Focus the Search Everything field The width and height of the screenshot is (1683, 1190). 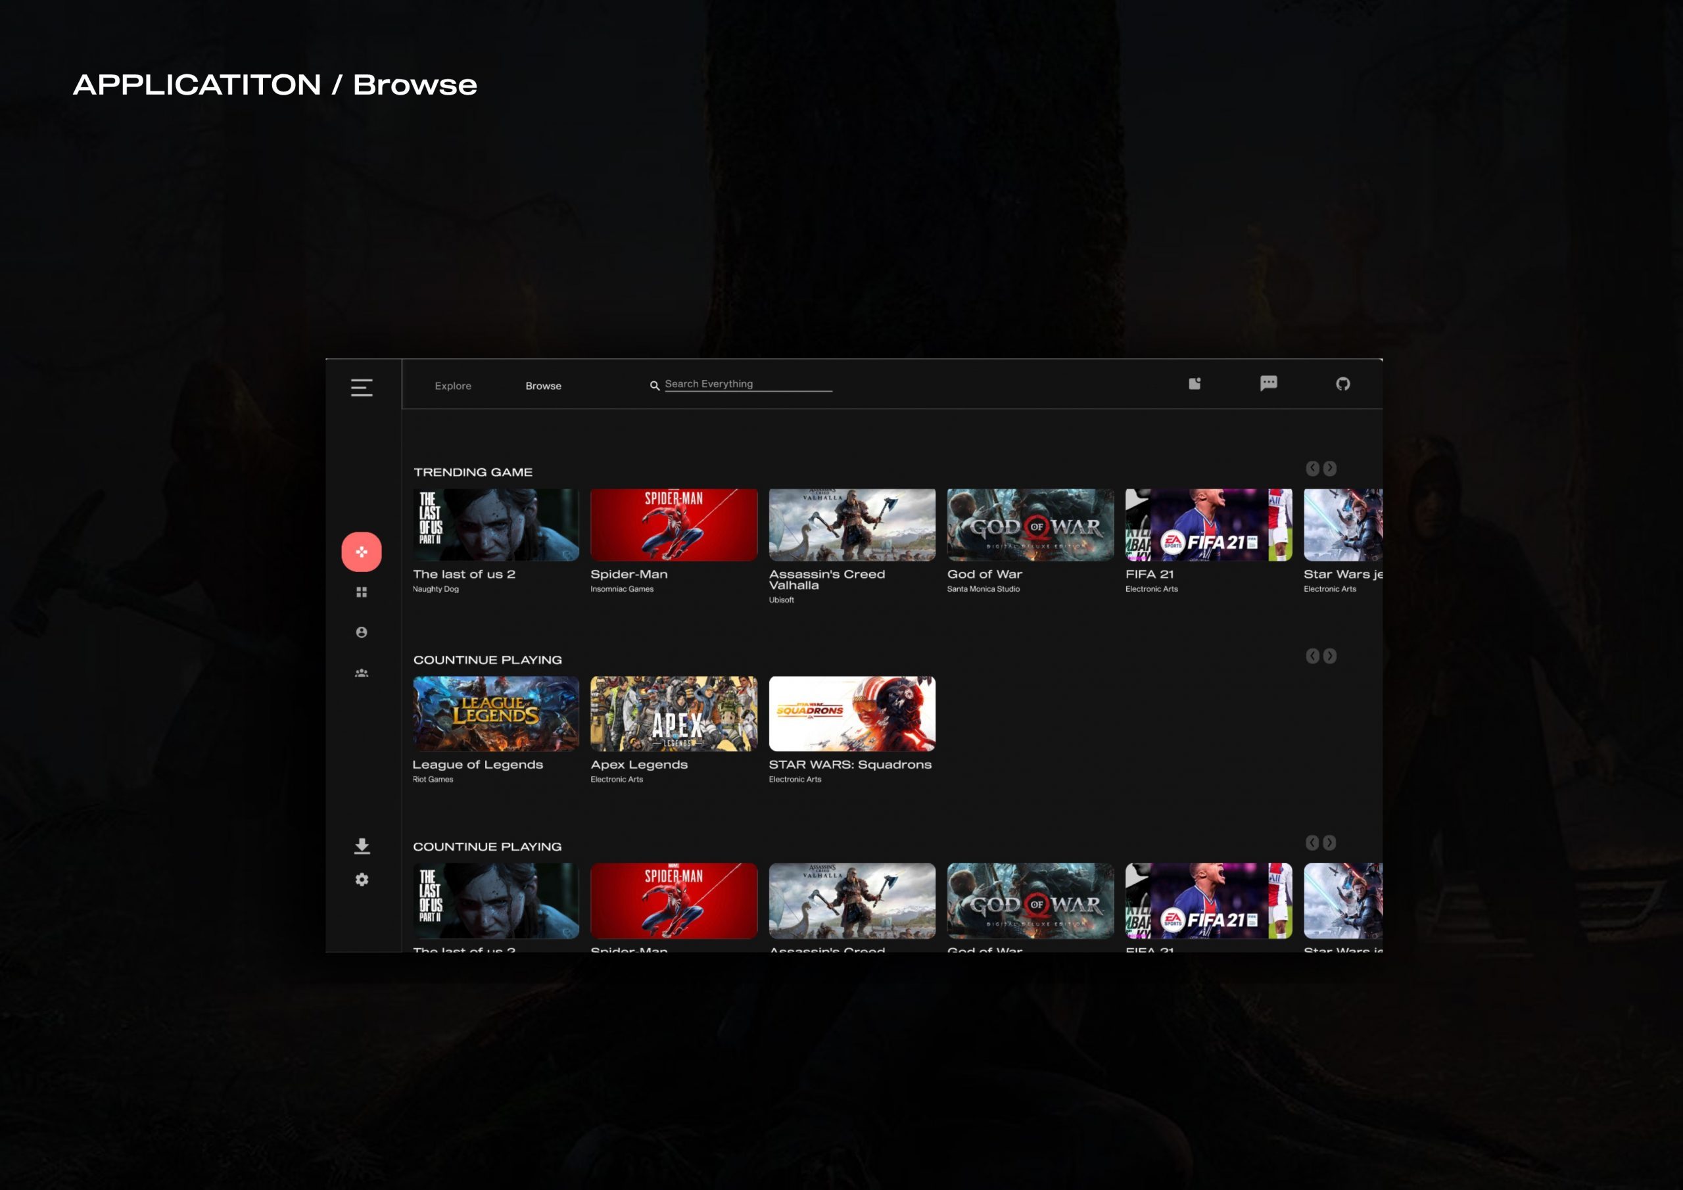click(747, 384)
